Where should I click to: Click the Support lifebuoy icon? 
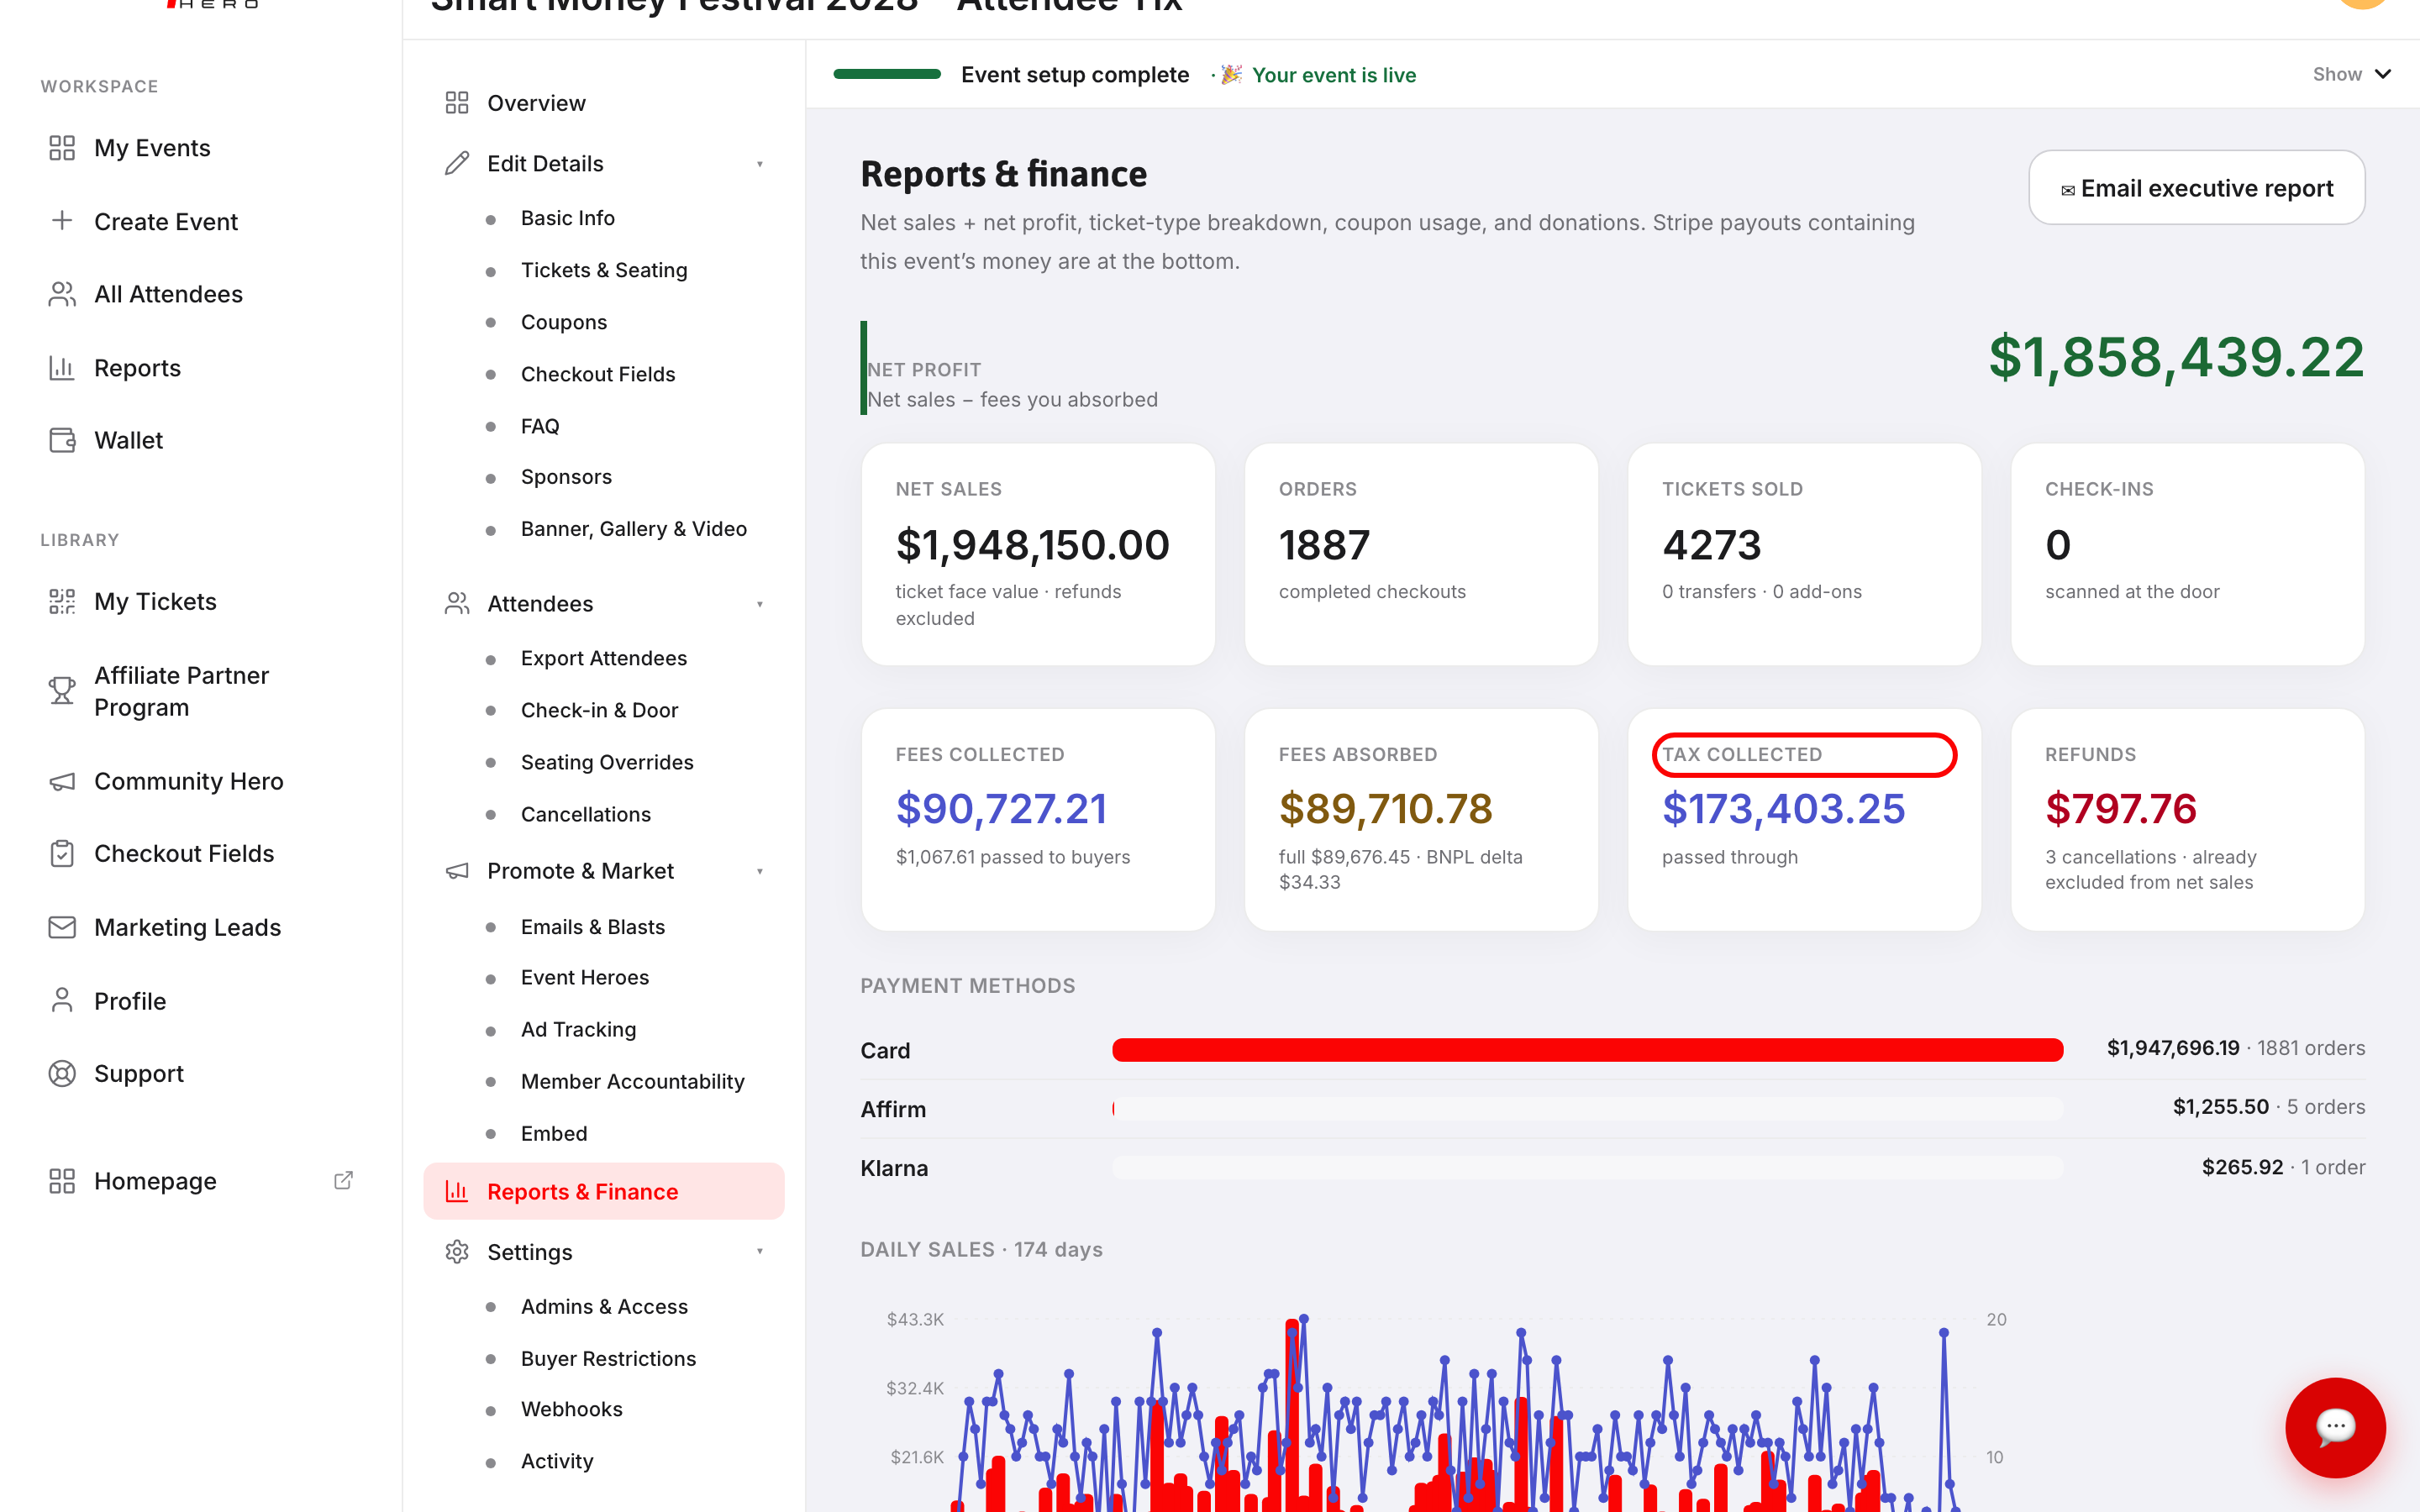pyautogui.click(x=62, y=1073)
